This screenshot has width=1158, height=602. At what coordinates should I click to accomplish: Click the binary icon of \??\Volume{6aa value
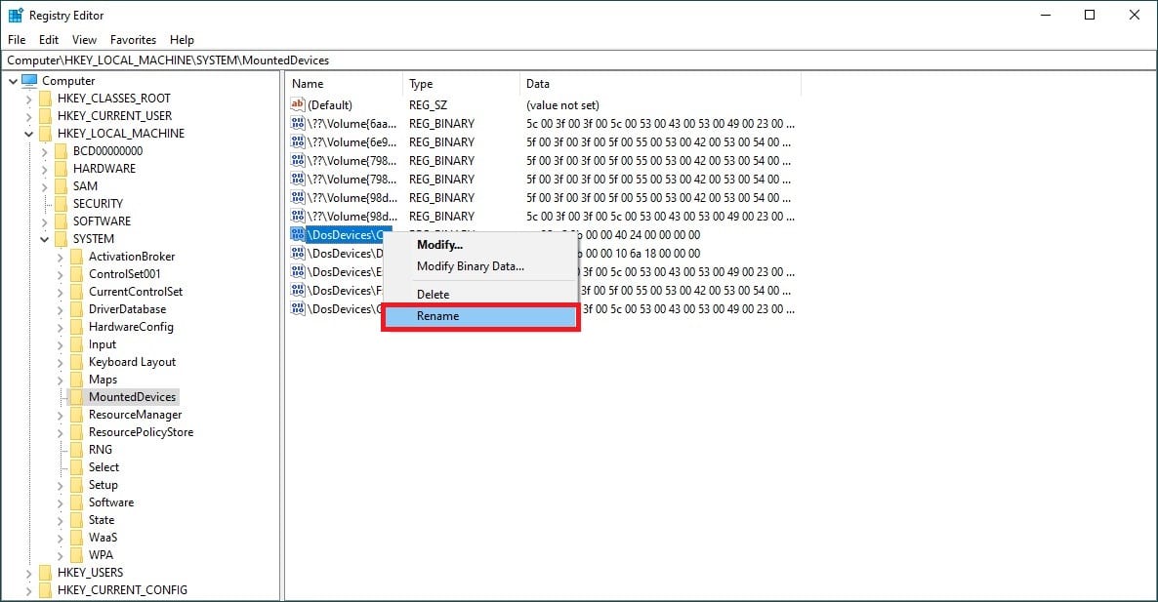tap(298, 123)
